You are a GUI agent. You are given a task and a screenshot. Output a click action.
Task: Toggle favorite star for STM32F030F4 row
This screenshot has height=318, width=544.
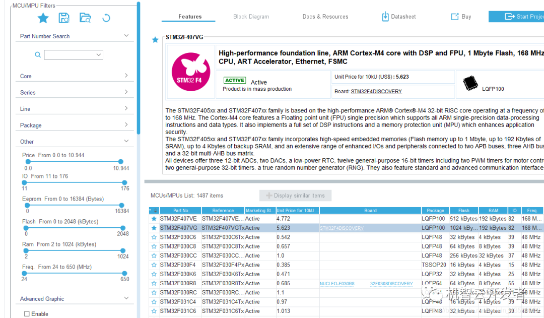point(154,265)
